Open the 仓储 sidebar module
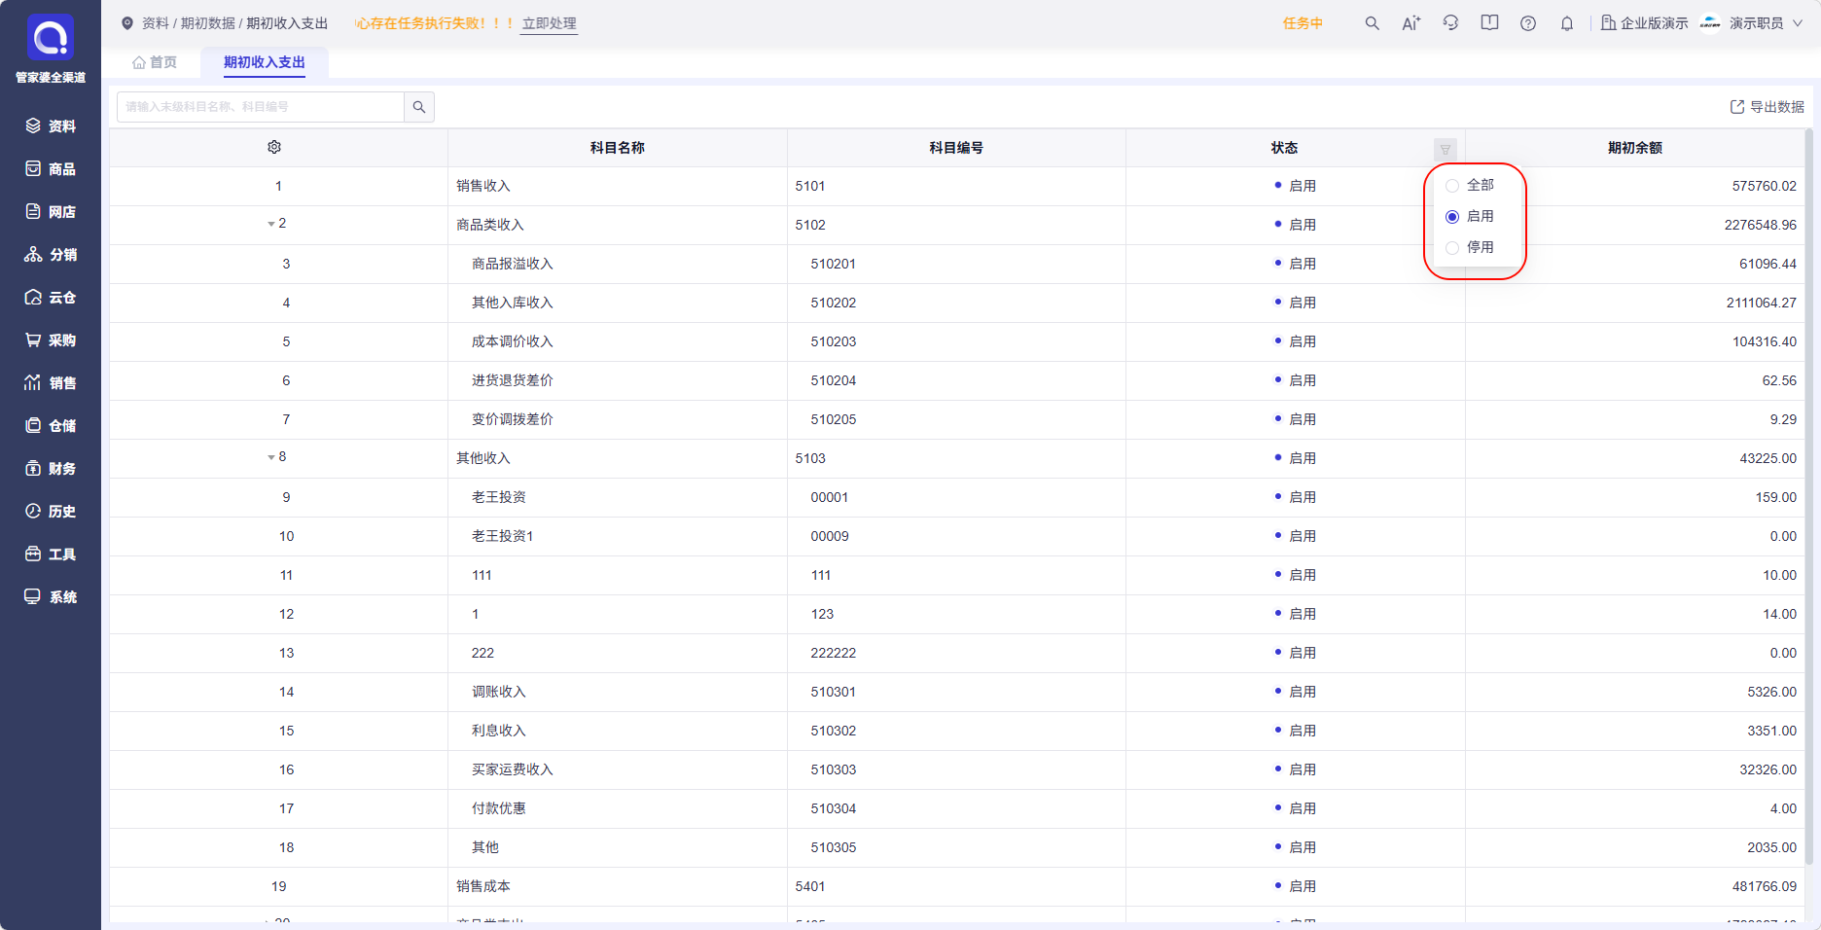This screenshot has width=1821, height=930. point(51,426)
